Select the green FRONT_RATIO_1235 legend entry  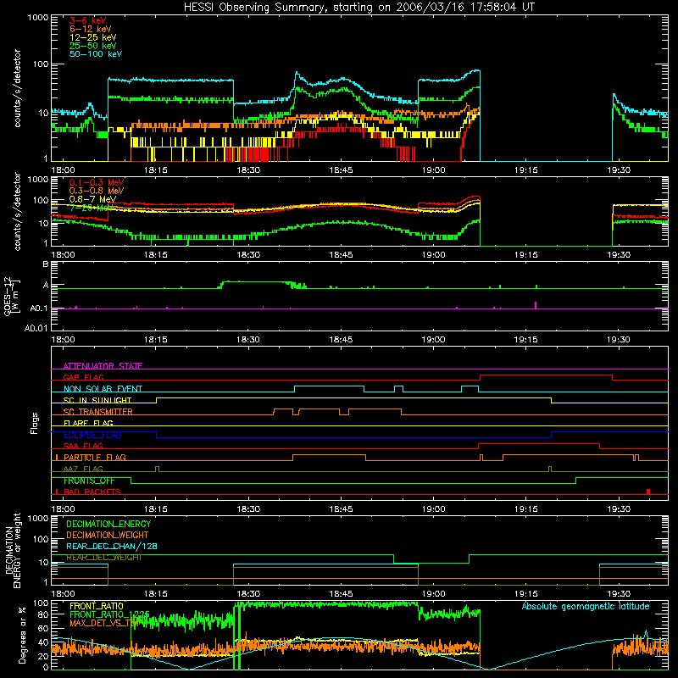pos(110,614)
